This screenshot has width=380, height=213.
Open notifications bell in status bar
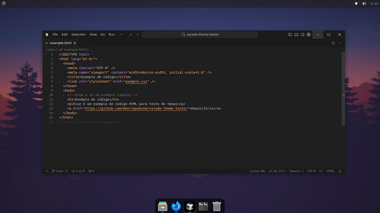[x=340, y=171]
